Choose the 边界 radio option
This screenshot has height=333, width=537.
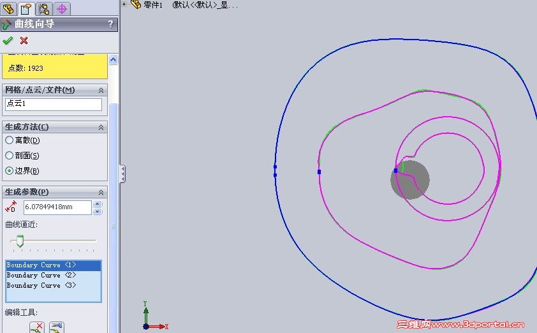click(x=9, y=170)
